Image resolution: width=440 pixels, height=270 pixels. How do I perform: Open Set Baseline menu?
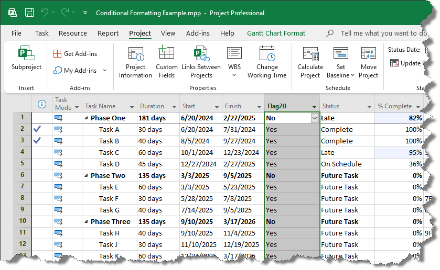[340, 62]
